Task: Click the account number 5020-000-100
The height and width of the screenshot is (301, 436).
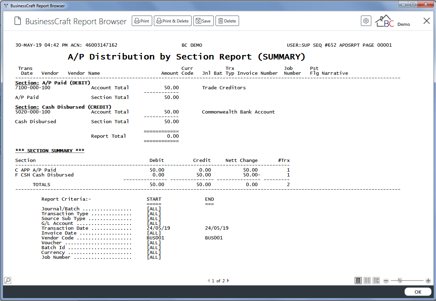Action: click(x=33, y=112)
